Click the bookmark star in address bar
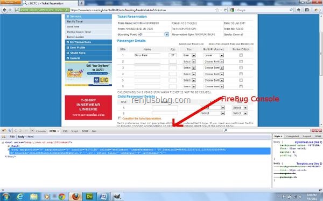Viewport: 323px width, 201px height. pyautogui.click(x=217, y=10)
